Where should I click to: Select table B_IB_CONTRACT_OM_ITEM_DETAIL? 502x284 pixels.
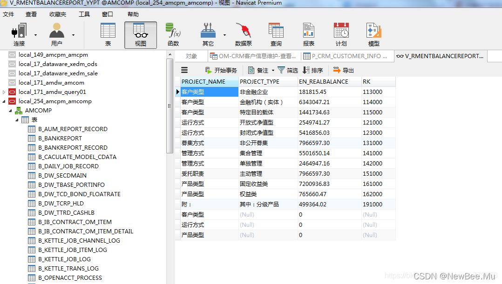pos(86,231)
